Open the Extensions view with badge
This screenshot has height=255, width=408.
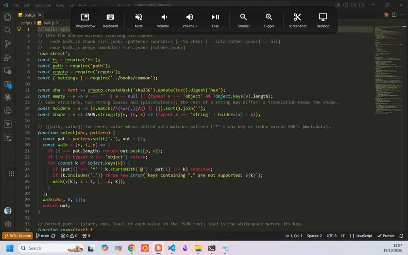click(x=8, y=85)
